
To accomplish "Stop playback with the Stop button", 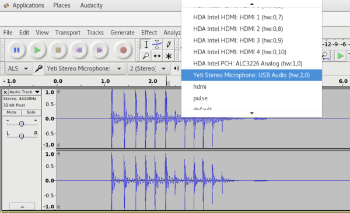I will coord(58,50).
